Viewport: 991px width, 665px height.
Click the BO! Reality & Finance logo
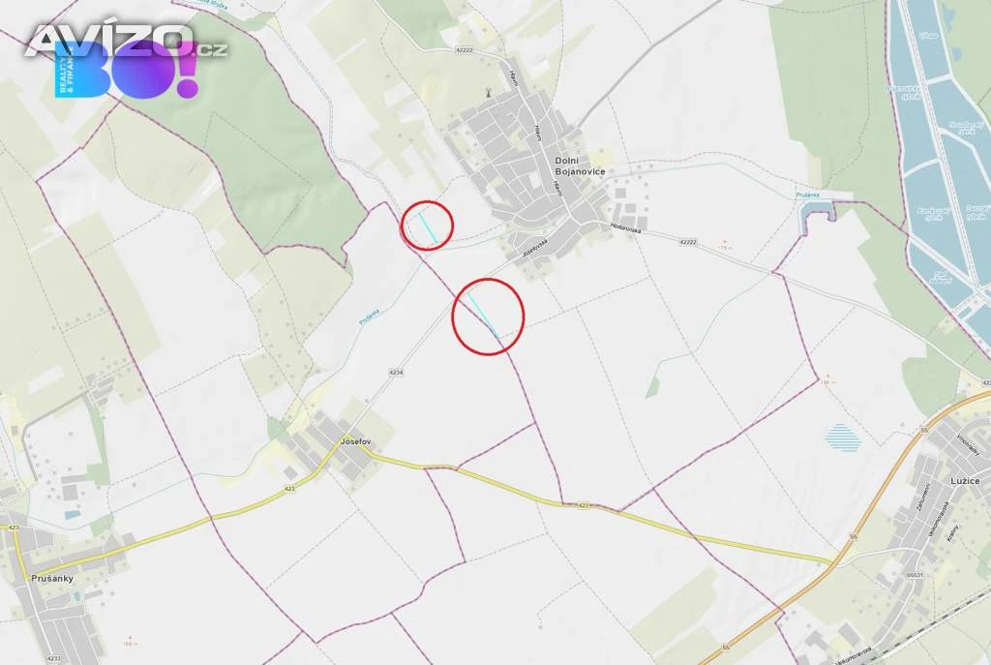coord(127,70)
